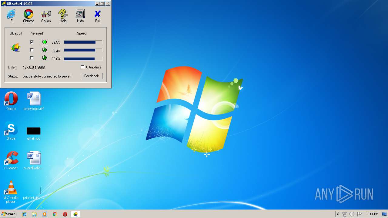The image size is (388, 218).
Task: Enable the UltraShare checkbox
Action: (82, 67)
